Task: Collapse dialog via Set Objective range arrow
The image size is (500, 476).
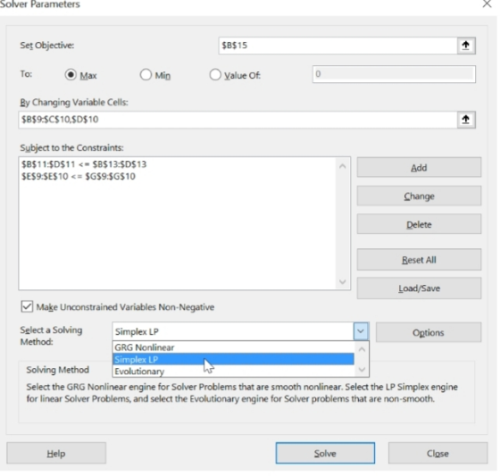Action: pyautogui.click(x=466, y=46)
